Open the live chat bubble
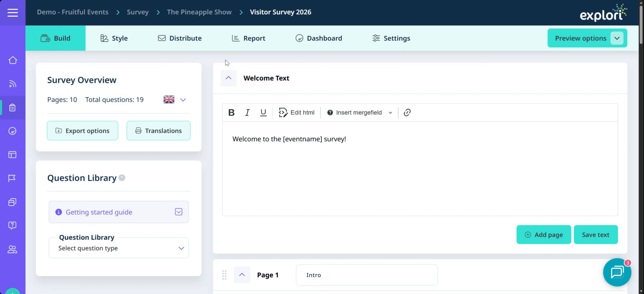Screen dimensions: 644x294 617,272
